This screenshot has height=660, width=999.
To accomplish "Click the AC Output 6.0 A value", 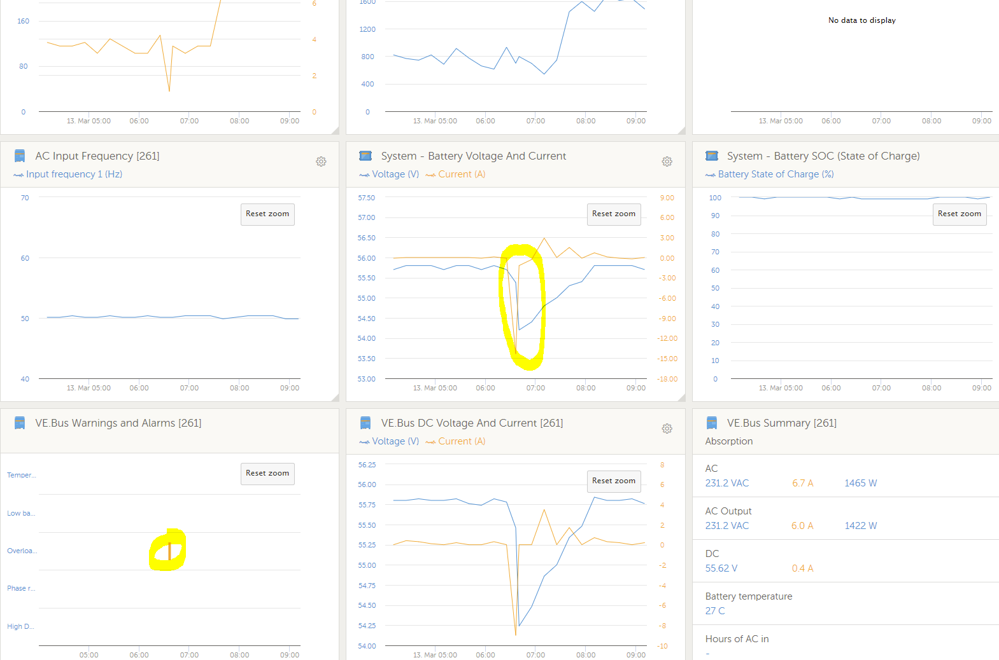I will 802,526.
